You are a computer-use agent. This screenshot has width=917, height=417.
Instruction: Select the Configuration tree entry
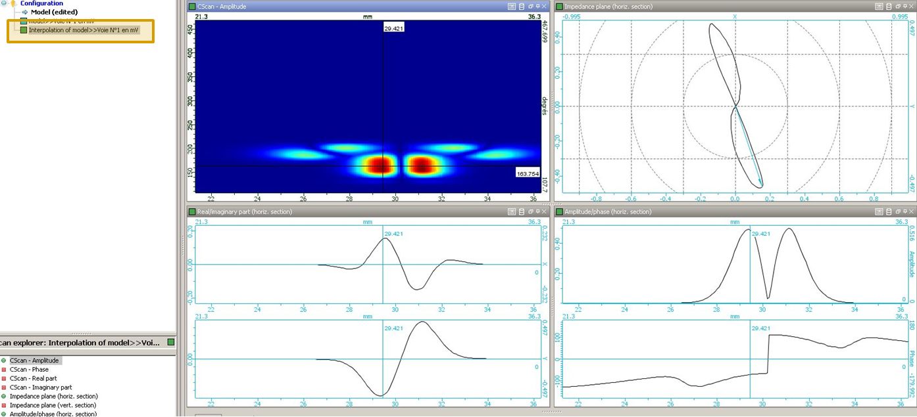tap(41, 3)
